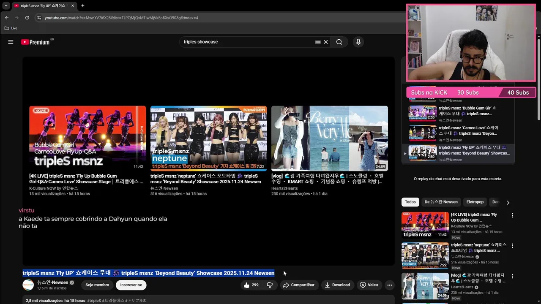The width and height of the screenshot is (541, 304).
Task: Click sidebar title '[4K LIVE] tripleS msnz Fly Up-Bubble Gum'
Action: click(x=474, y=217)
